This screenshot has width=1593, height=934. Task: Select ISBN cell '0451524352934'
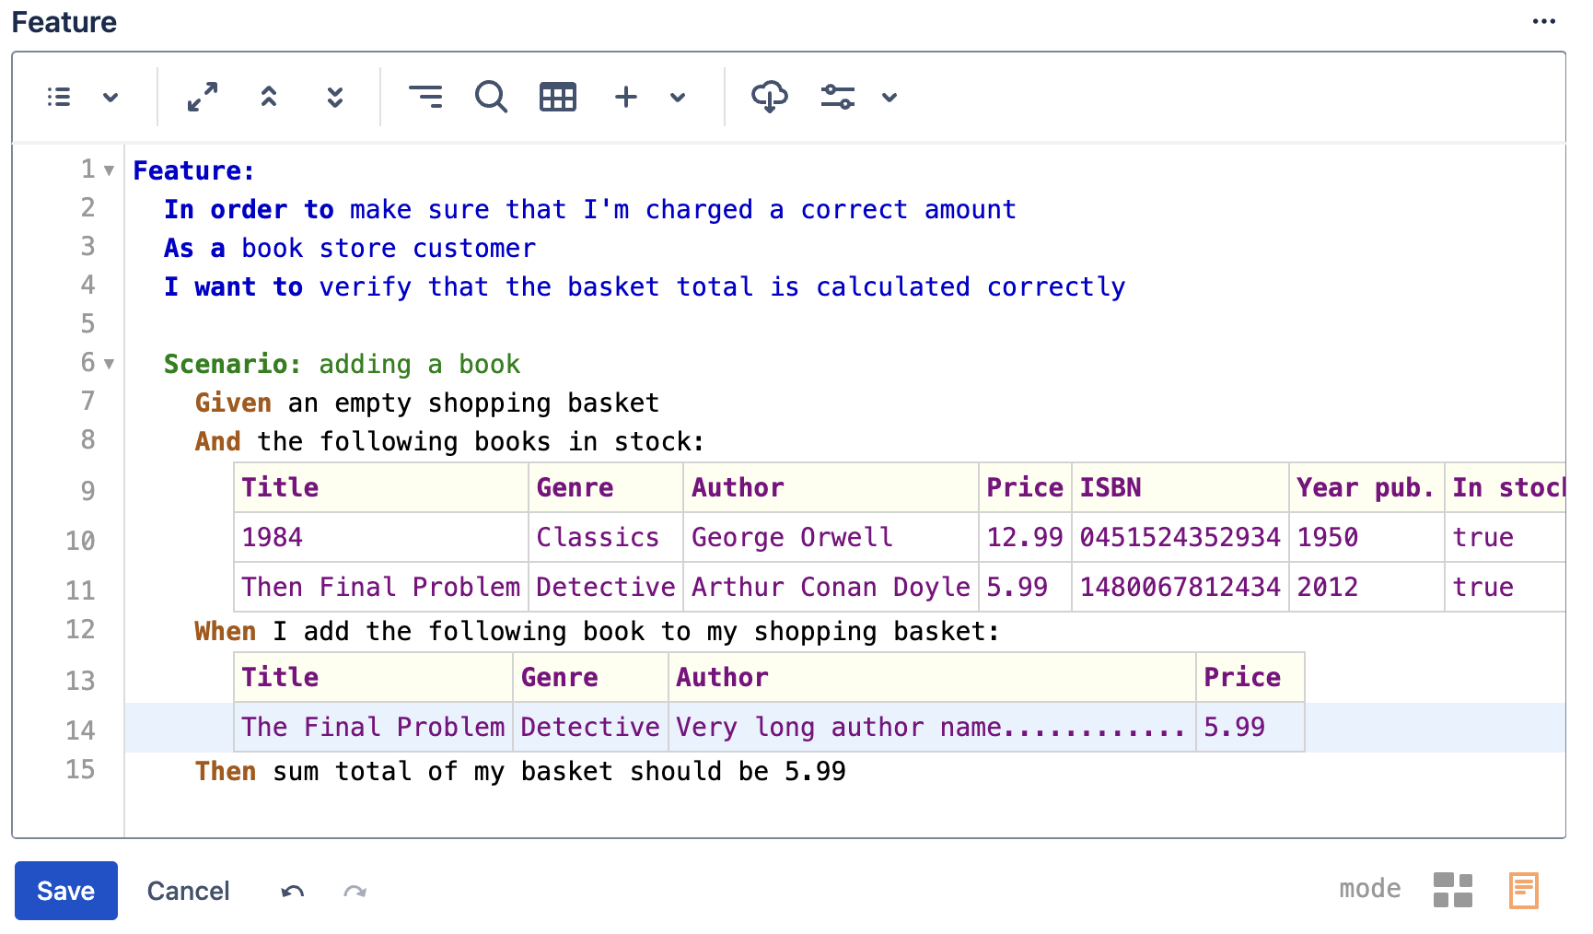point(1180,537)
